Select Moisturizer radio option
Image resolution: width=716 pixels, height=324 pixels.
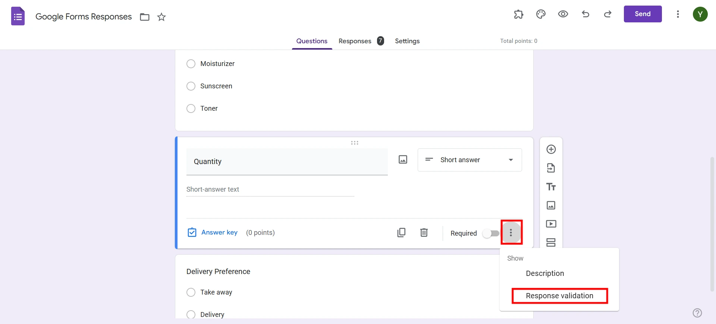191,64
